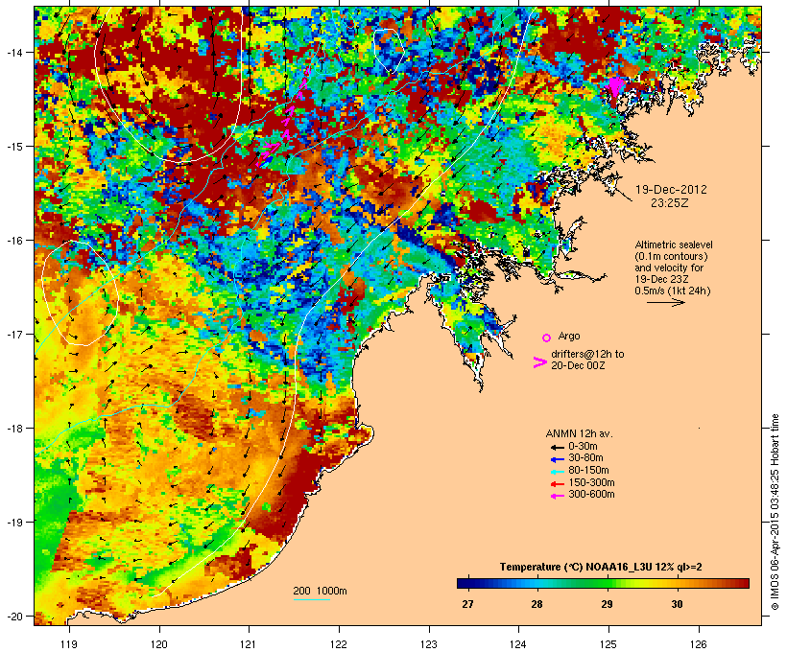Screen dimensions: 787x652
Task: Click the -17 latitude axis label
Action: pos(13,334)
